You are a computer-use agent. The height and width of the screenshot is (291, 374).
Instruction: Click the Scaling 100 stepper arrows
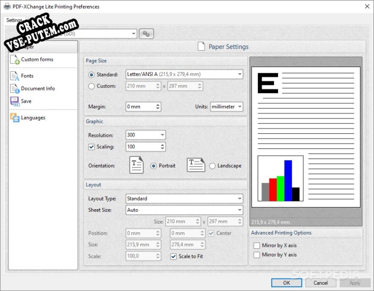coord(163,147)
